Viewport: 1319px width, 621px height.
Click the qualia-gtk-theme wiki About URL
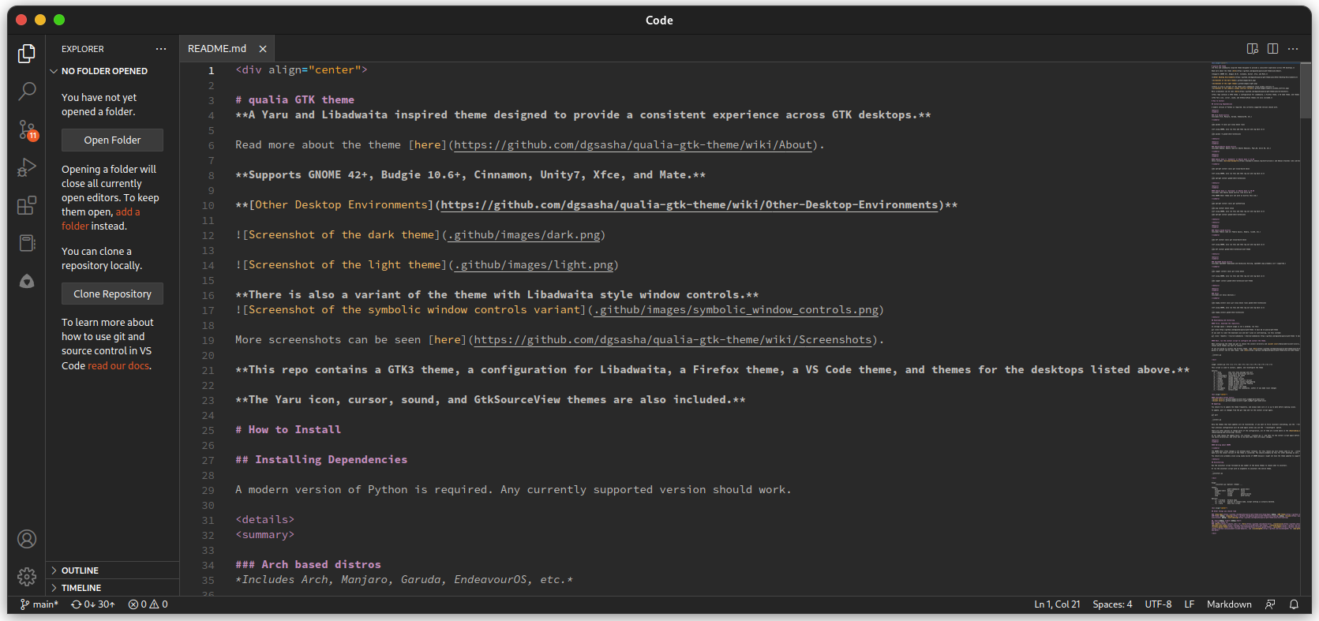[633, 145]
